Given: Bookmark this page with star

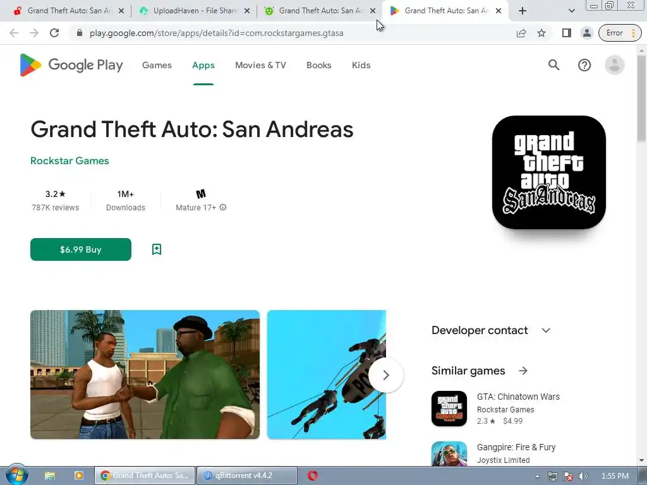Looking at the screenshot, I should [541, 33].
